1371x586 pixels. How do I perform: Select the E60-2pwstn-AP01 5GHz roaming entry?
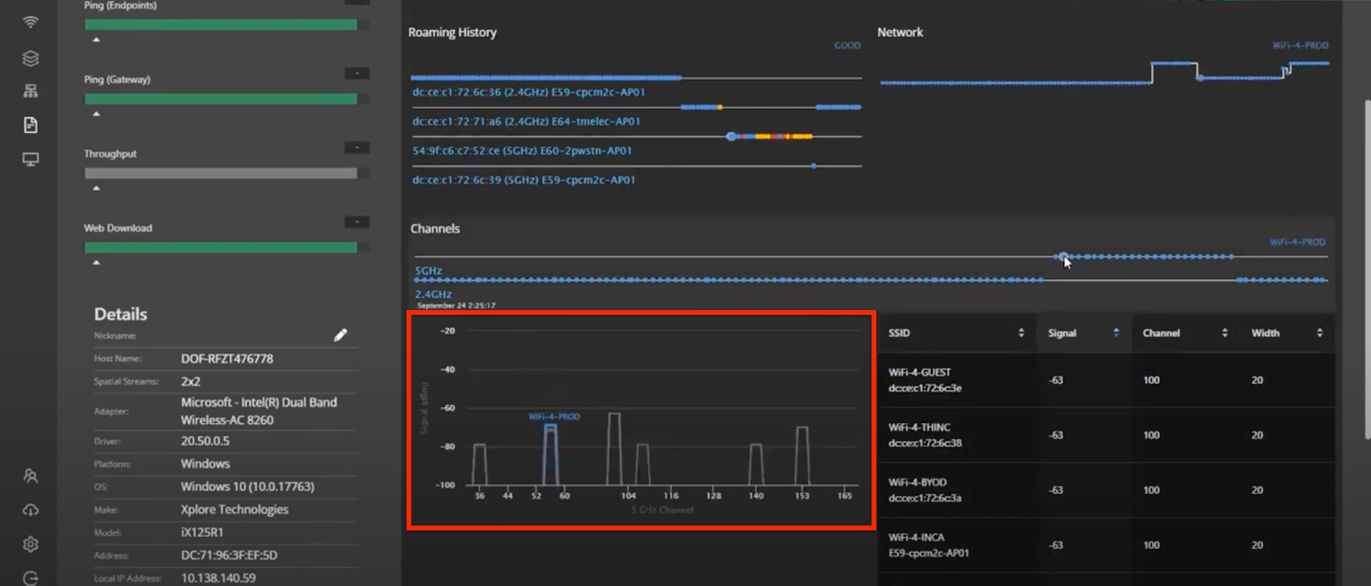(522, 151)
